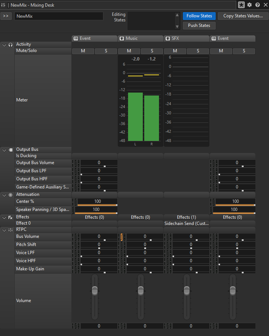Solo the SFX bus
This screenshot has width=269, height=336.
pos(198,51)
